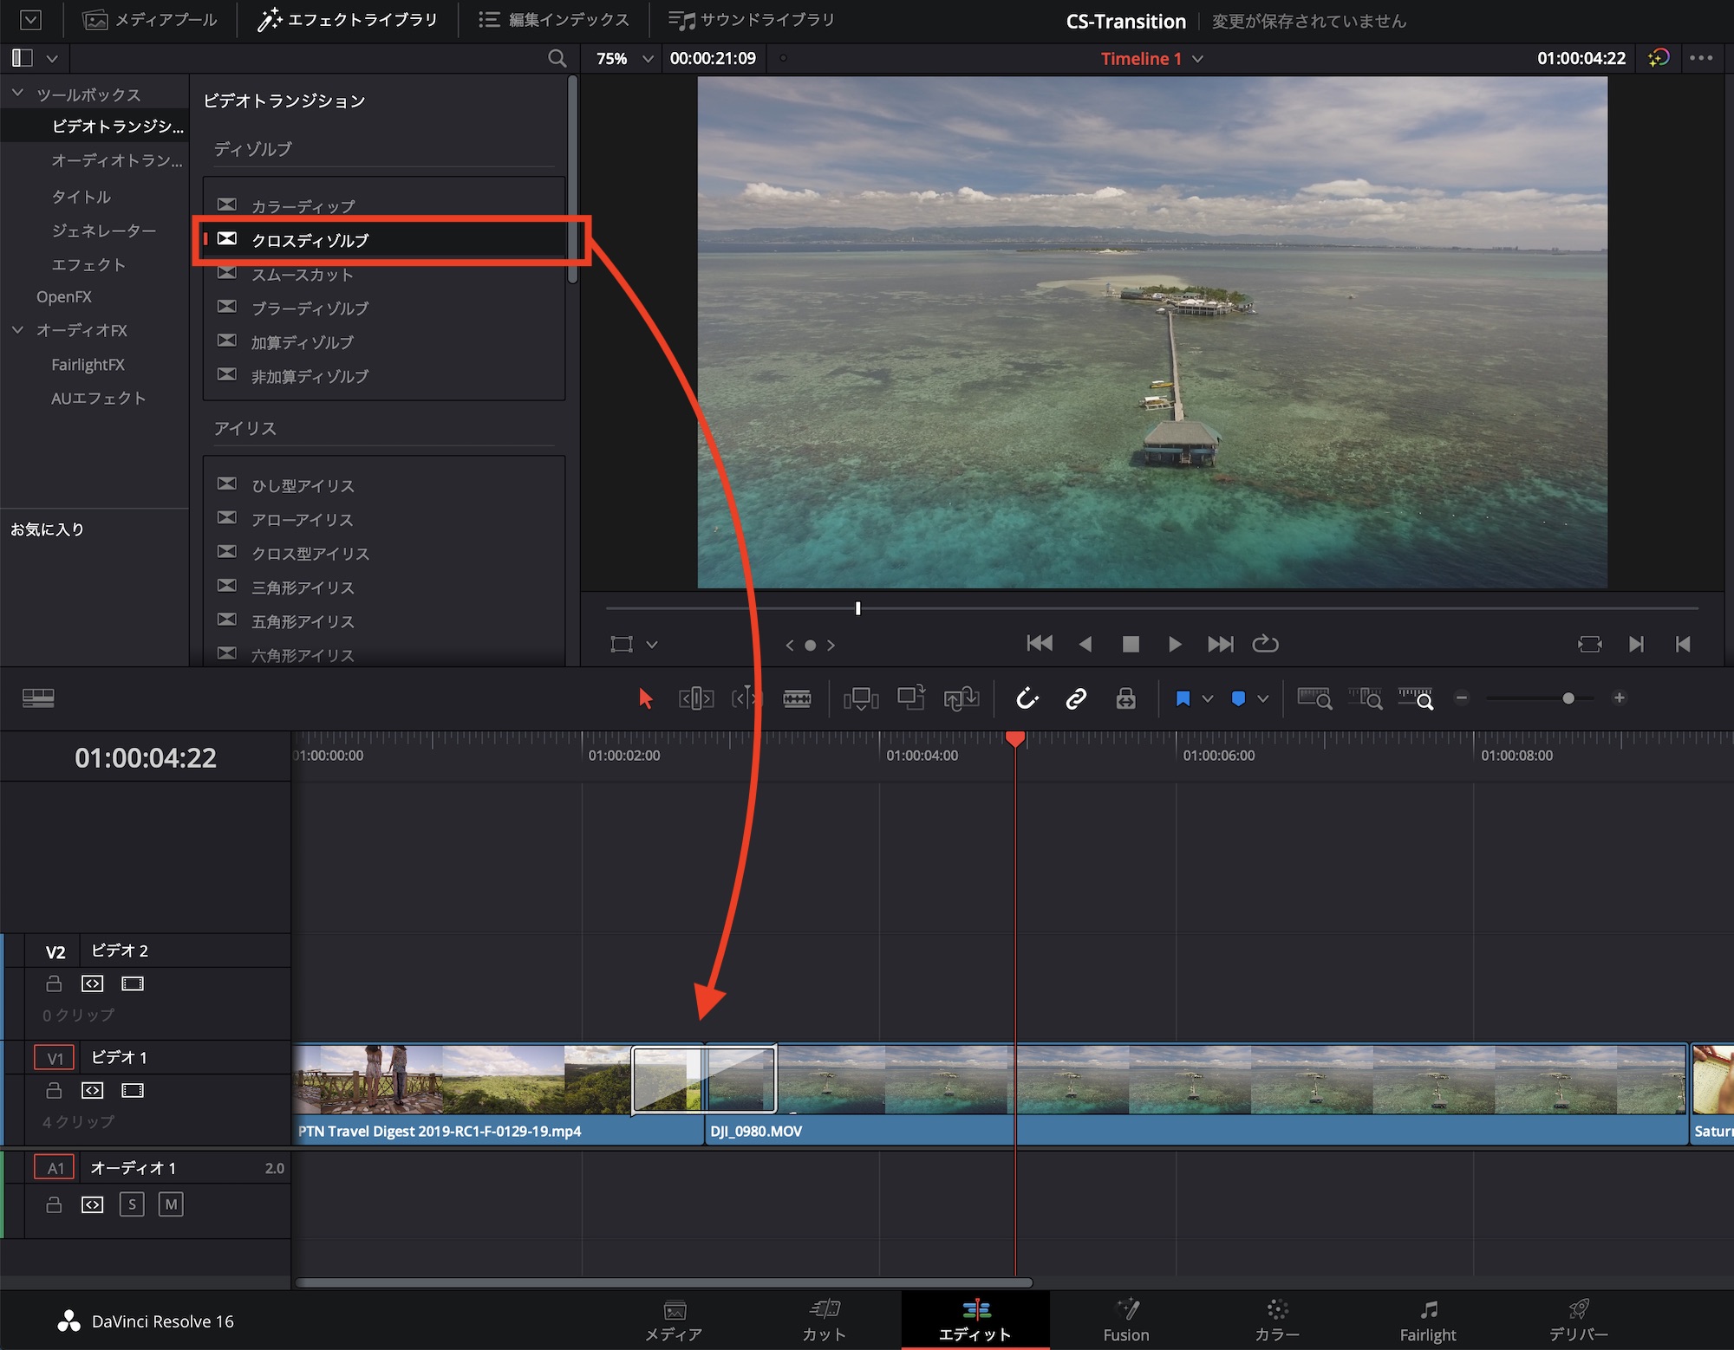Open the effects library search icon
This screenshot has width=1734, height=1350.
(x=557, y=58)
